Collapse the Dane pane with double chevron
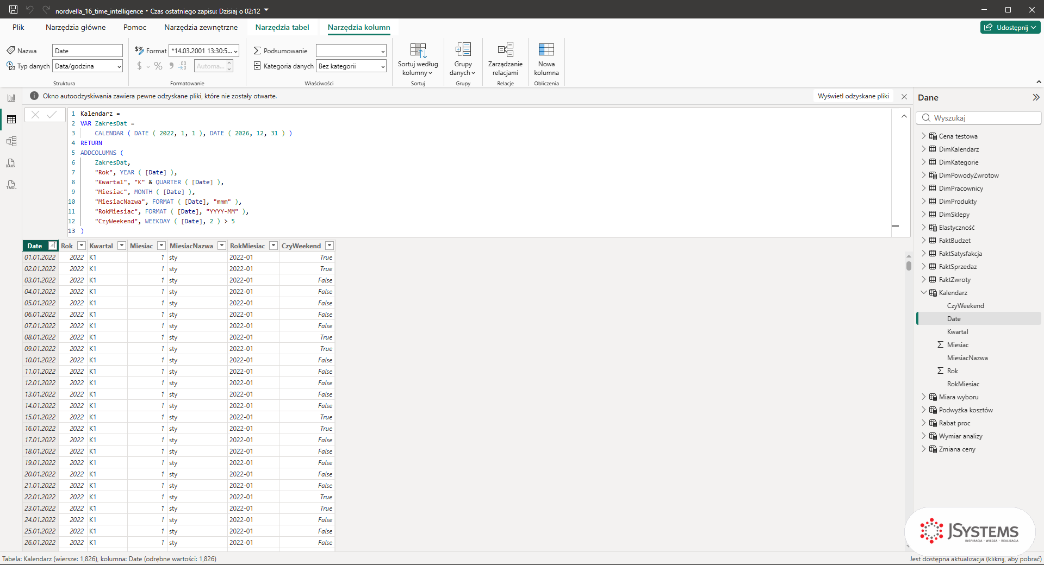 [1036, 97]
